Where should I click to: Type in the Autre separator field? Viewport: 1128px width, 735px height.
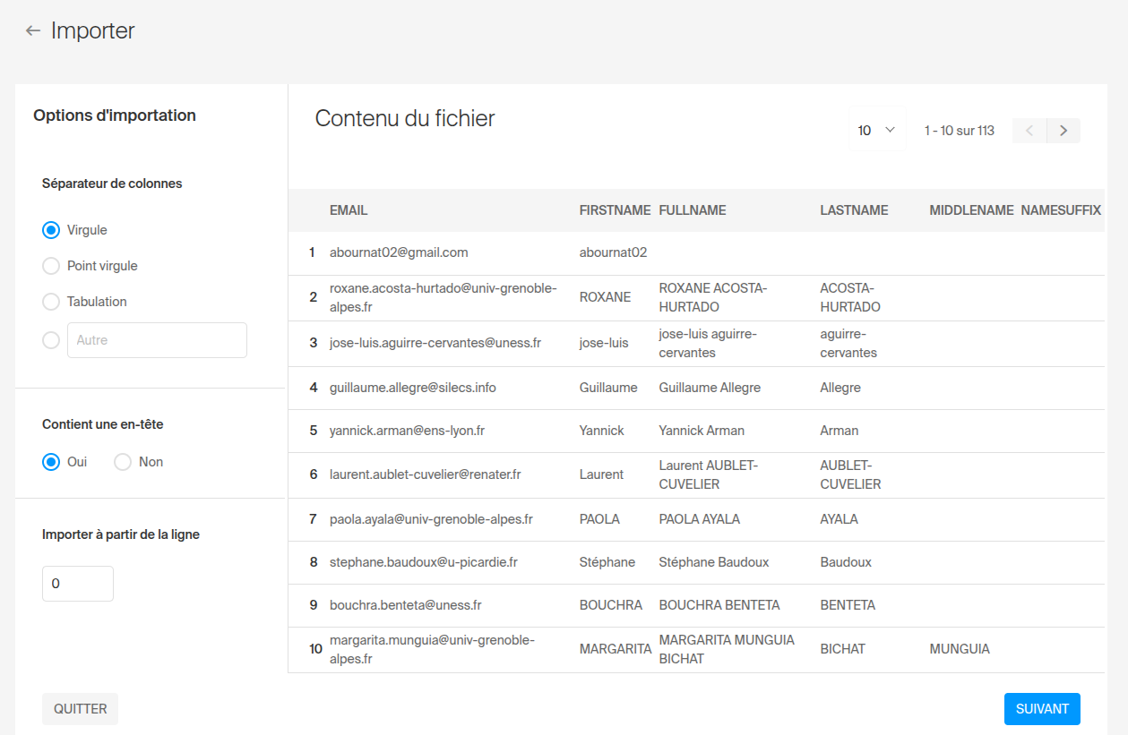(x=157, y=340)
